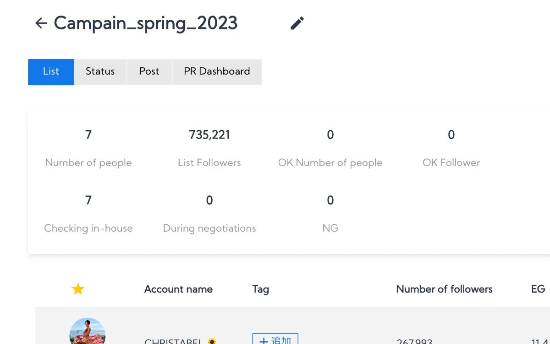550x344 pixels.
Task: Click the yellow star column header
Action: click(78, 289)
